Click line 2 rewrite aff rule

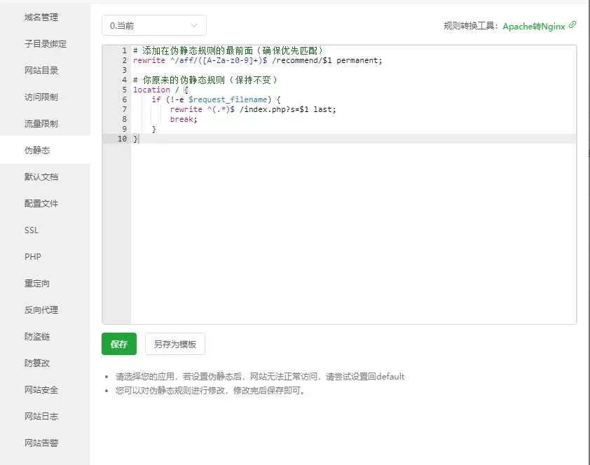(257, 60)
